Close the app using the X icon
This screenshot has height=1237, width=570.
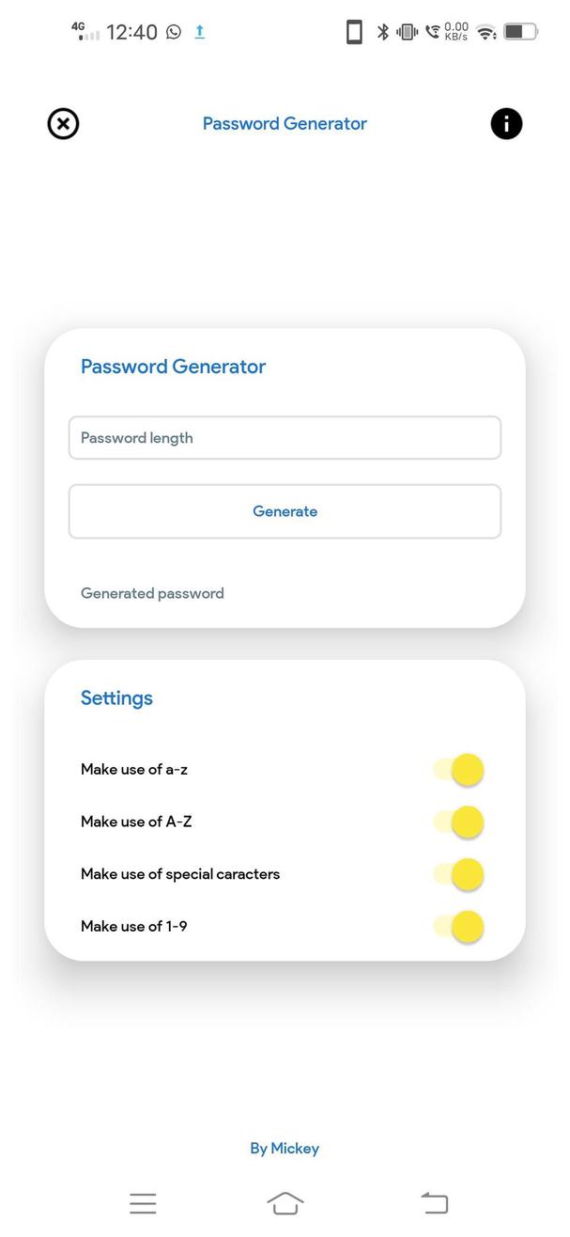(63, 123)
